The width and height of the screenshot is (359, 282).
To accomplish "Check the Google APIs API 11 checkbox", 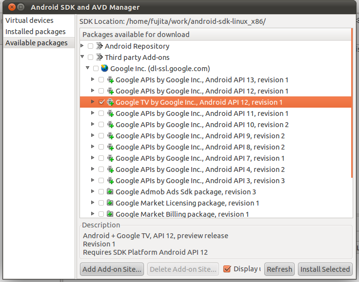I will click(101, 113).
